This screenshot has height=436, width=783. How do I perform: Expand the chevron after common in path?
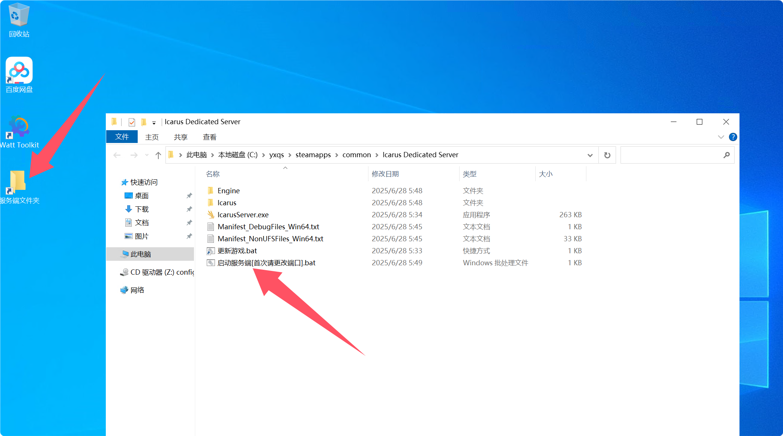[x=377, y=155]
